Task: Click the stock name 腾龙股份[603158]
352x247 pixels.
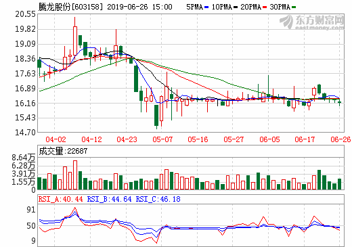Action: point(70,7)
